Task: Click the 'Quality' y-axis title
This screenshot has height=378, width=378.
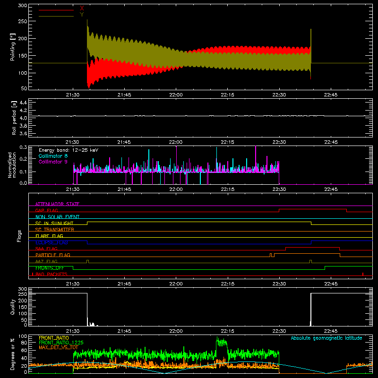Action: pyautogui.click(x=13, y=307)
